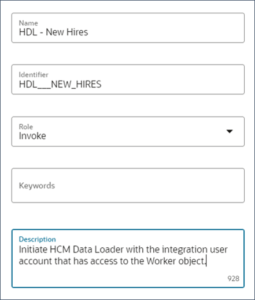Viewport: 255px width, 300px height.
Task: Click the Role field label
Action: click(x=26, y=126)
